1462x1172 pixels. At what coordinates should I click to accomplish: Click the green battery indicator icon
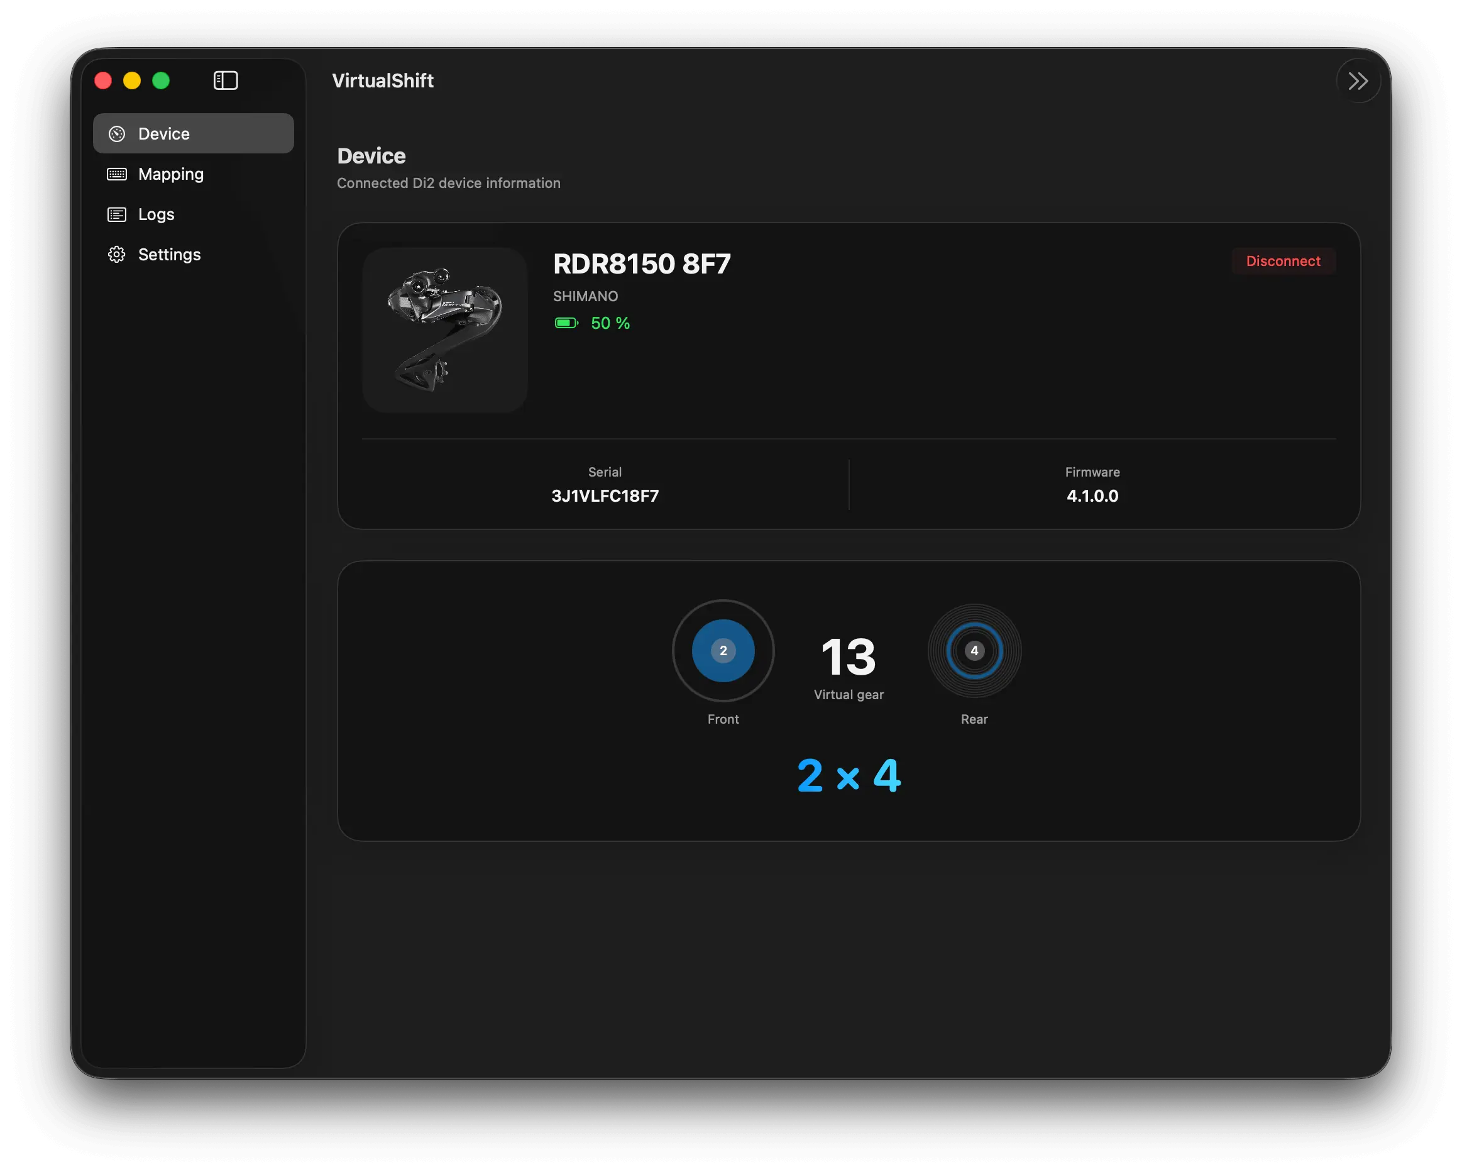(566, 323)
